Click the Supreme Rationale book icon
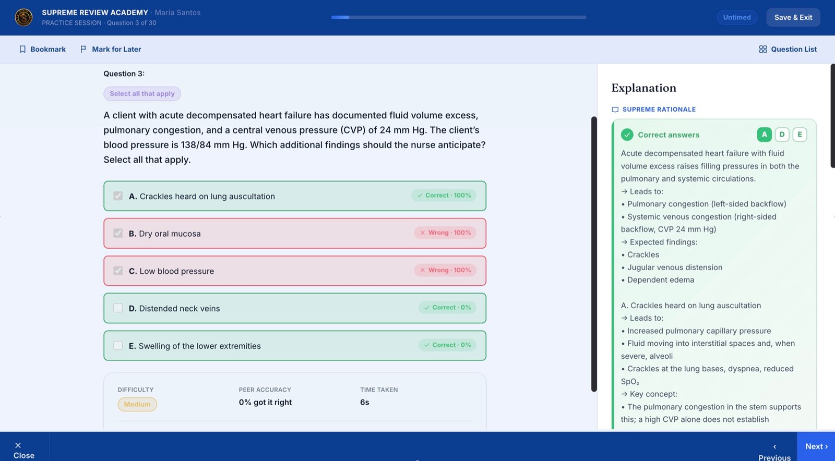Screen dimensions: 835x461 [x=615, y=110]
